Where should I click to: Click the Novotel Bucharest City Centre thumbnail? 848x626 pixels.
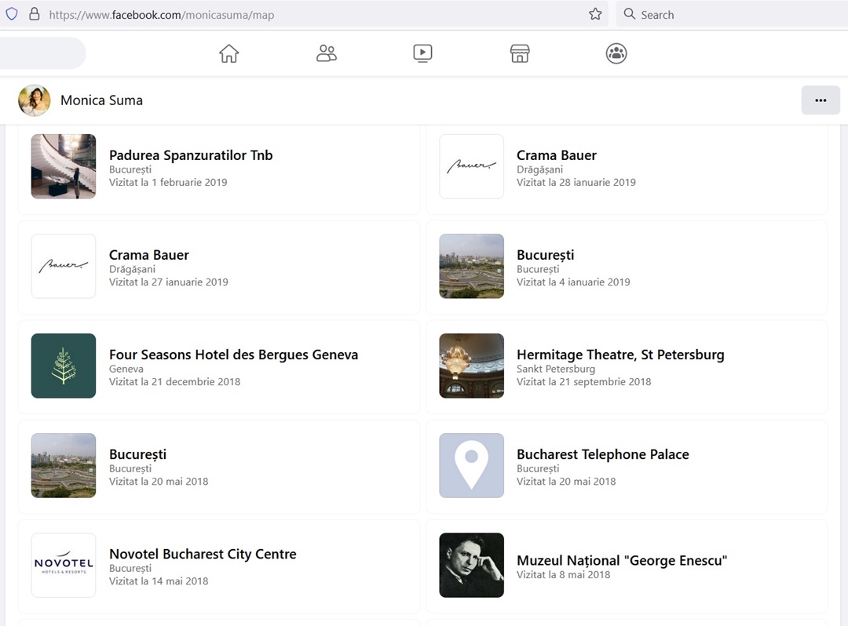(x=64, y=565)
